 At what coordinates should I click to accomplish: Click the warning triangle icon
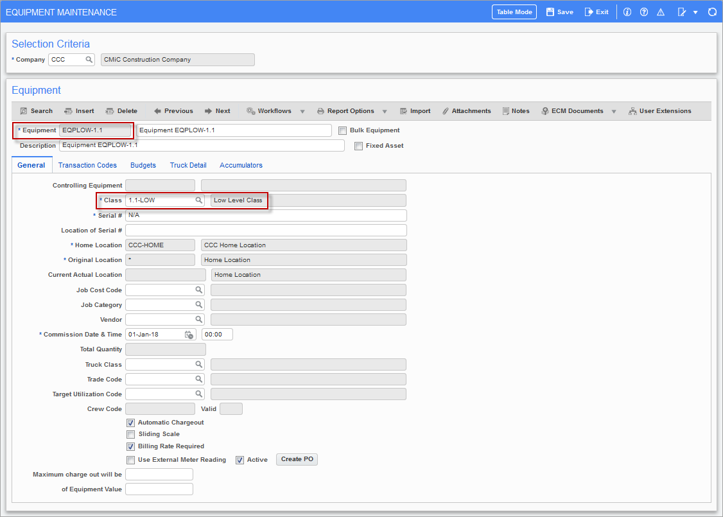point(660,12)
